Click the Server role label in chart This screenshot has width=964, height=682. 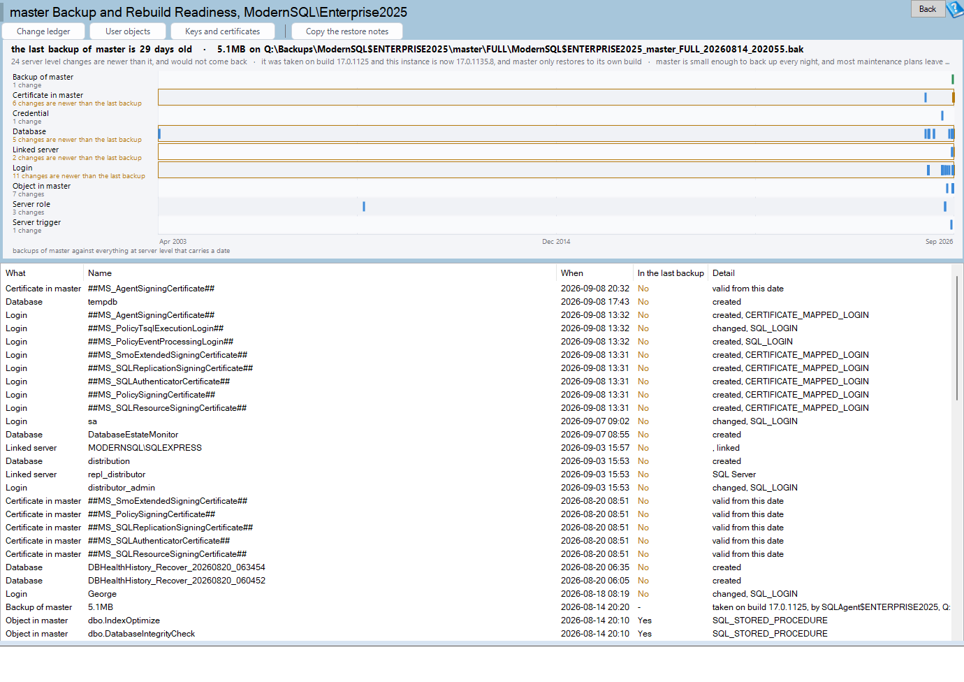[31, 204]
